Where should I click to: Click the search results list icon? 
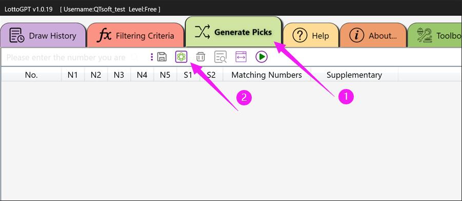click(220, 57)
